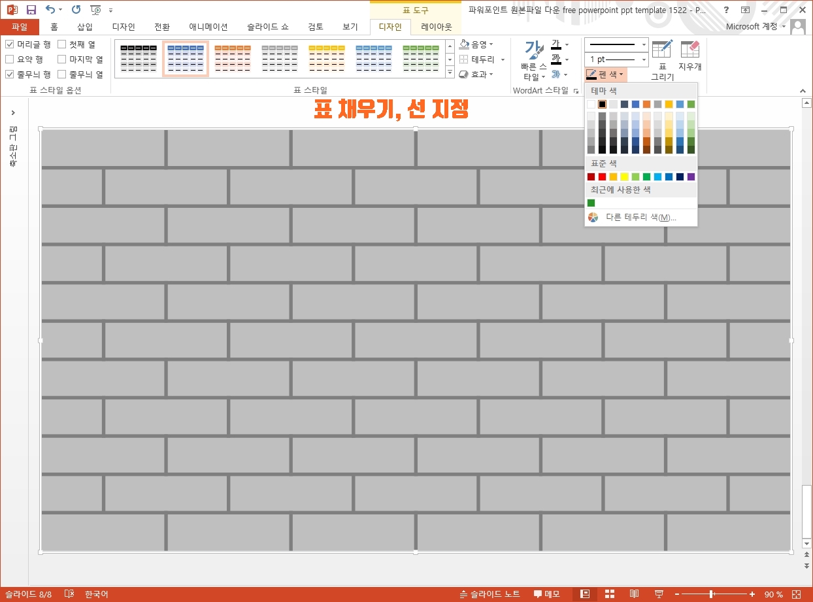Check the 줄무늬 열 checkbox
Screen dimensions: 813x602
[62, 75]
